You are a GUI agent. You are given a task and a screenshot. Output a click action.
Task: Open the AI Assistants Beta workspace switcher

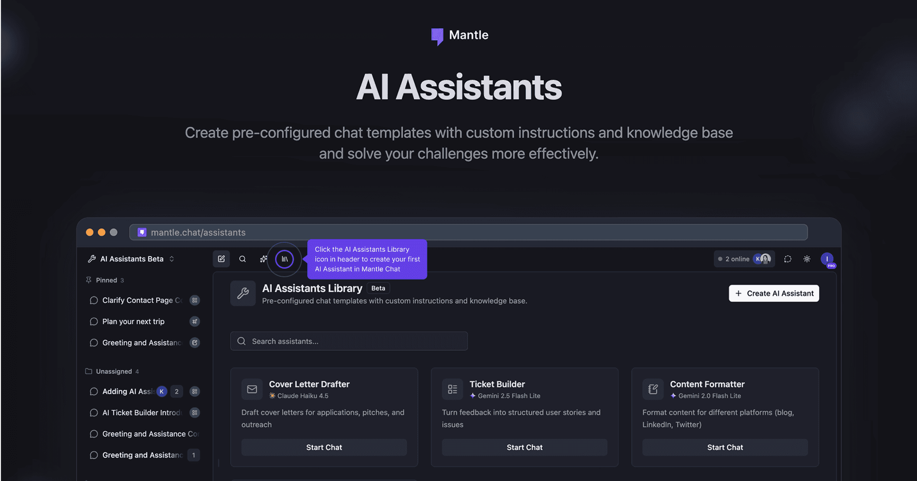pos(131,259)
